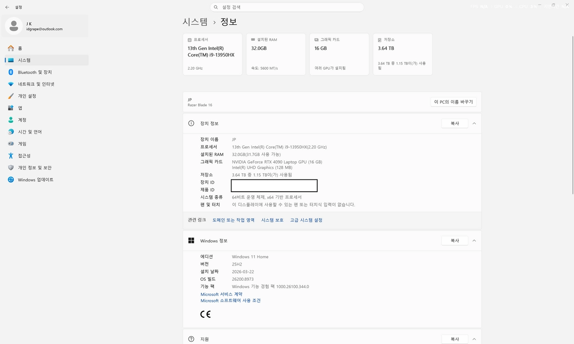Click the info circle icon beside 장치 정보
The image size is (574, 344).
point(191,123)
